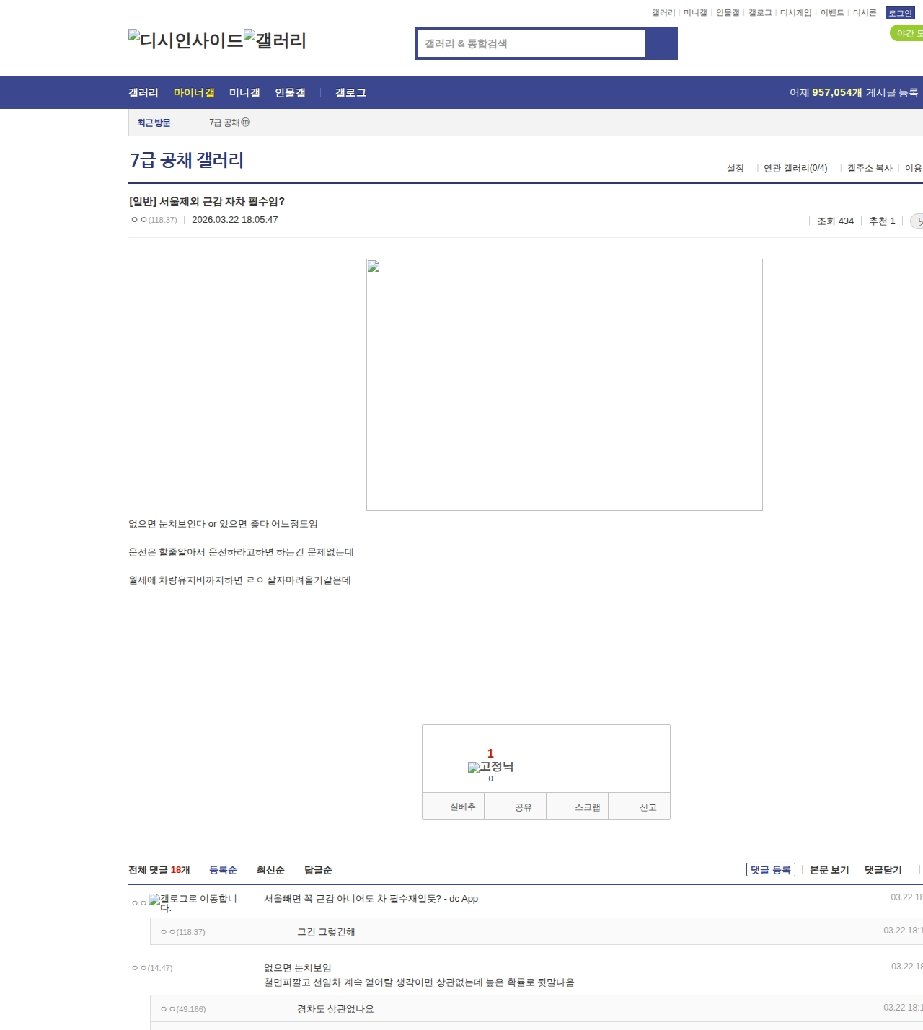Image resolution: width=923 pixels, height=1030 pixels.
Task: Click the 고정닉 icon in the recommend box
Action: [490, 767]
